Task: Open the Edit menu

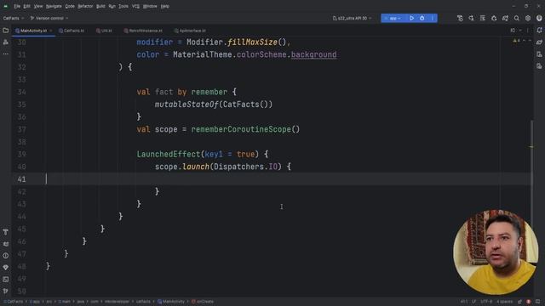Action: [x=26, y=6]
